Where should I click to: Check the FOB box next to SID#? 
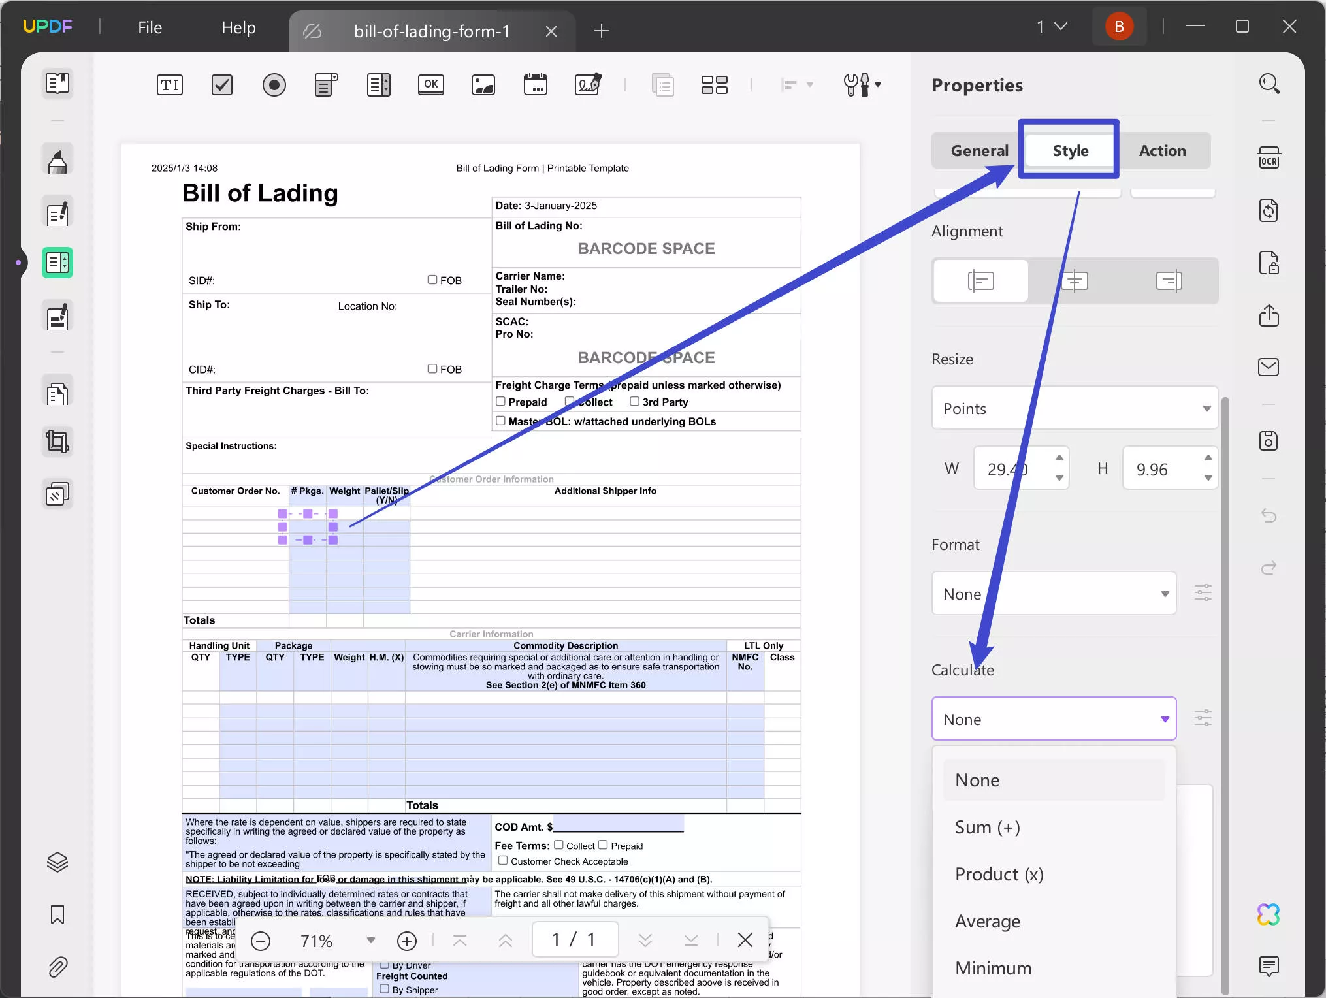432,280
